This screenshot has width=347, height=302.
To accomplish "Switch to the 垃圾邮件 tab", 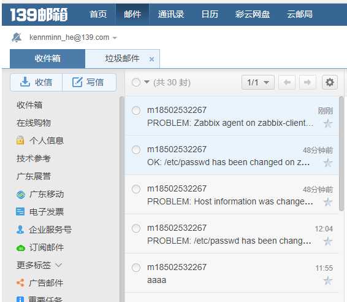I will (122, 59).
